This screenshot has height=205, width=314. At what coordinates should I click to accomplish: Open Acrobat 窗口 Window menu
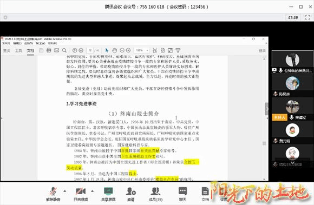click(x=41, y=43)
